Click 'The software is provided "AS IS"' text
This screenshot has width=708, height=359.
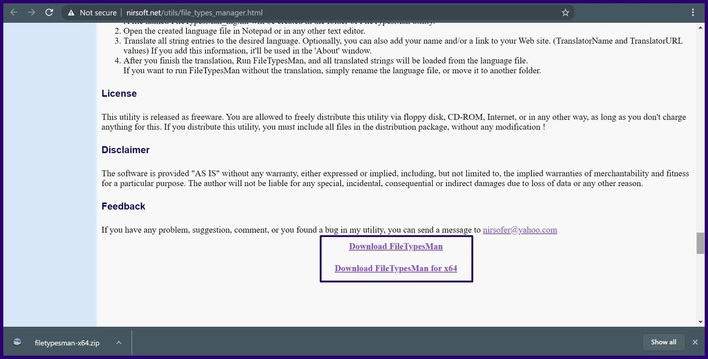395,178
